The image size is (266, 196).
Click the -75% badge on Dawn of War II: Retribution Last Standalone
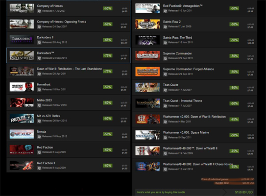108,71
